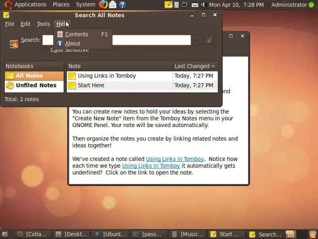318x239 pixels.
Task: Switch to the [Ubunt... help taskbar window
Action: click(x=110, y=234)
